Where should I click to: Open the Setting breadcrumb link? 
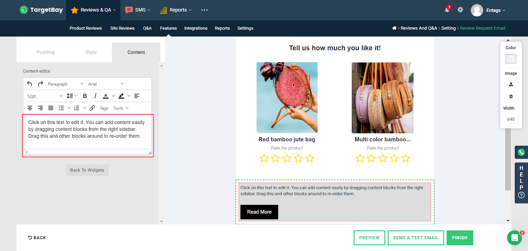448,28
